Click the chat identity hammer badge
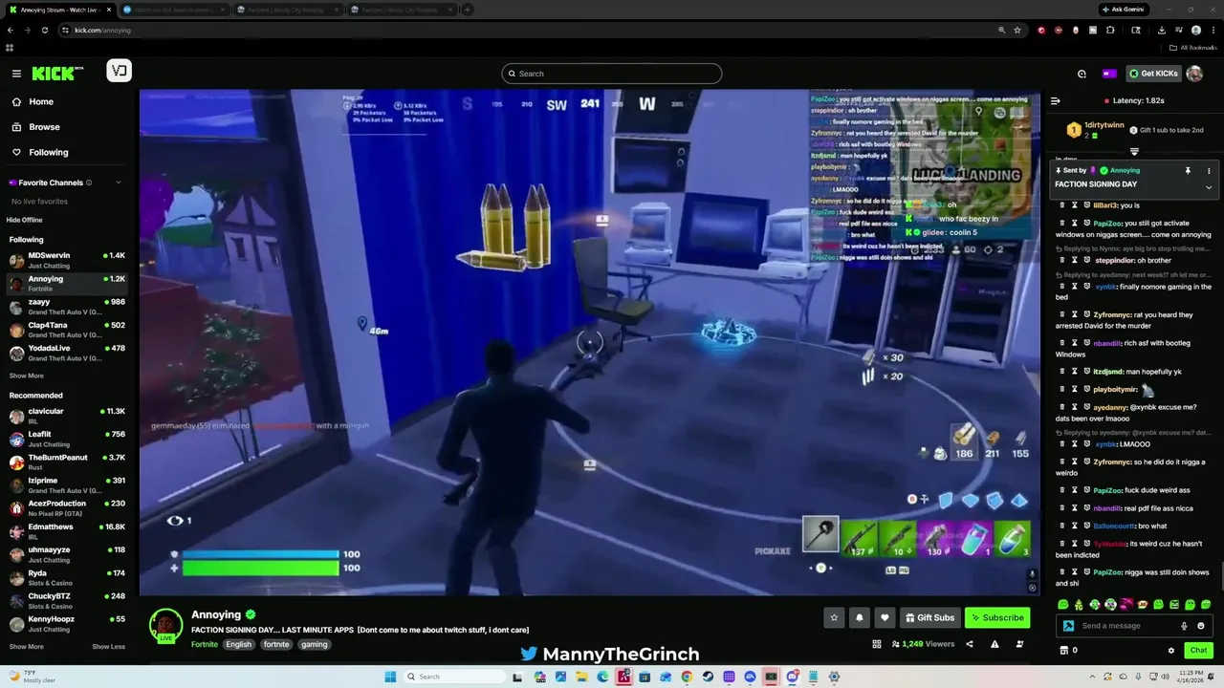Image resolution: width=1224 pixels, height=688 pixels. click(x=1068, y=626)
